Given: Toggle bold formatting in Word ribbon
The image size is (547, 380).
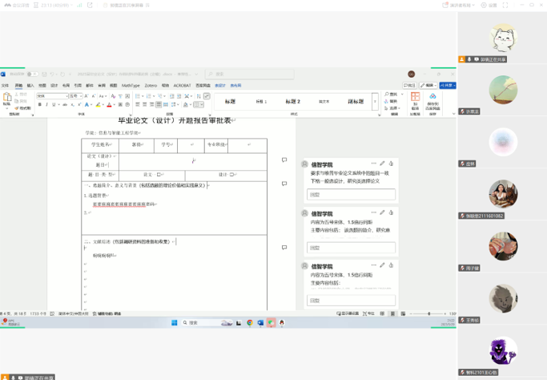Looking at the screenshot, I should click(x=40, y=104).
